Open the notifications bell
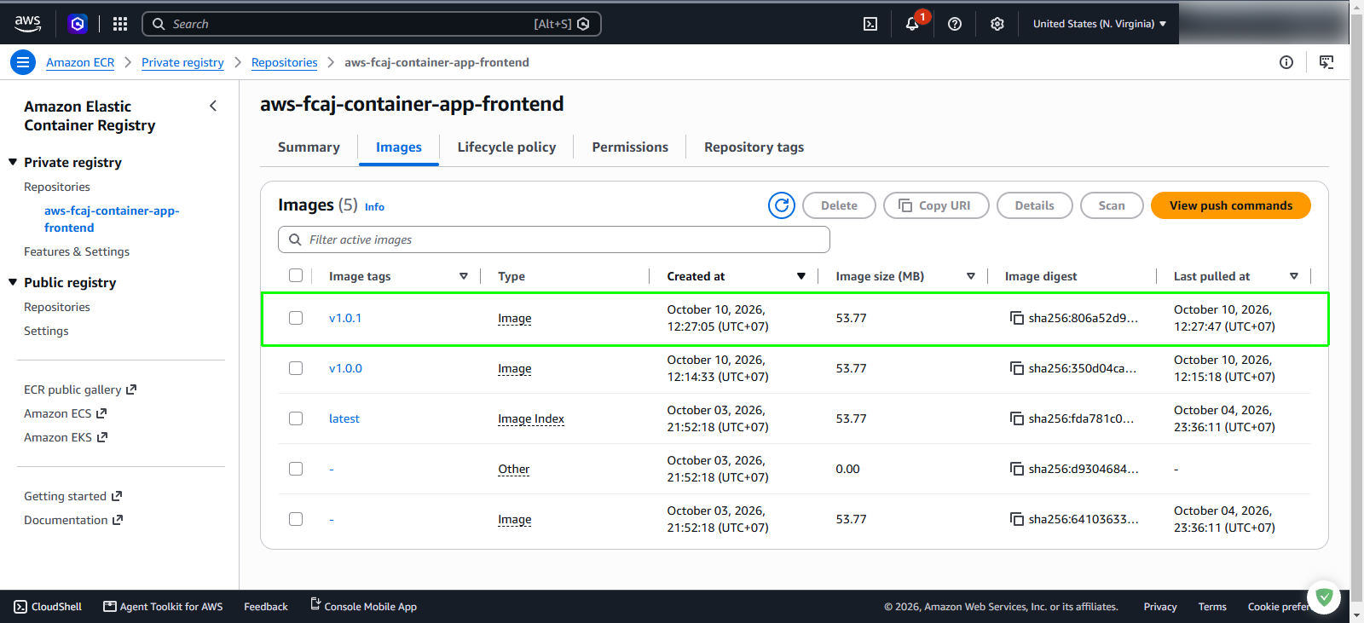The width and height of the screenshot is (1364, 623). pyautogui.click(x=912, y=24)
